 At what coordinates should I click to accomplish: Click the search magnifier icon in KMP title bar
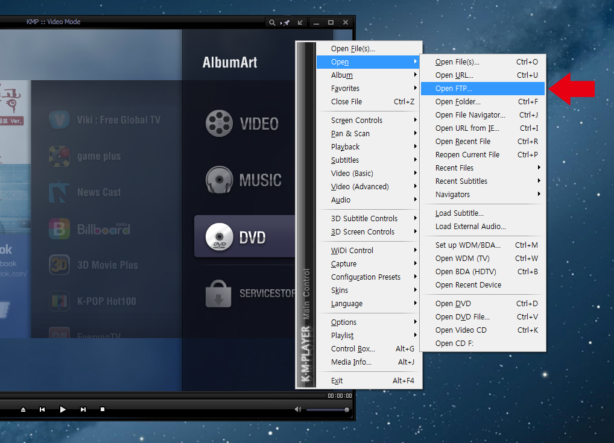(272, 23)
